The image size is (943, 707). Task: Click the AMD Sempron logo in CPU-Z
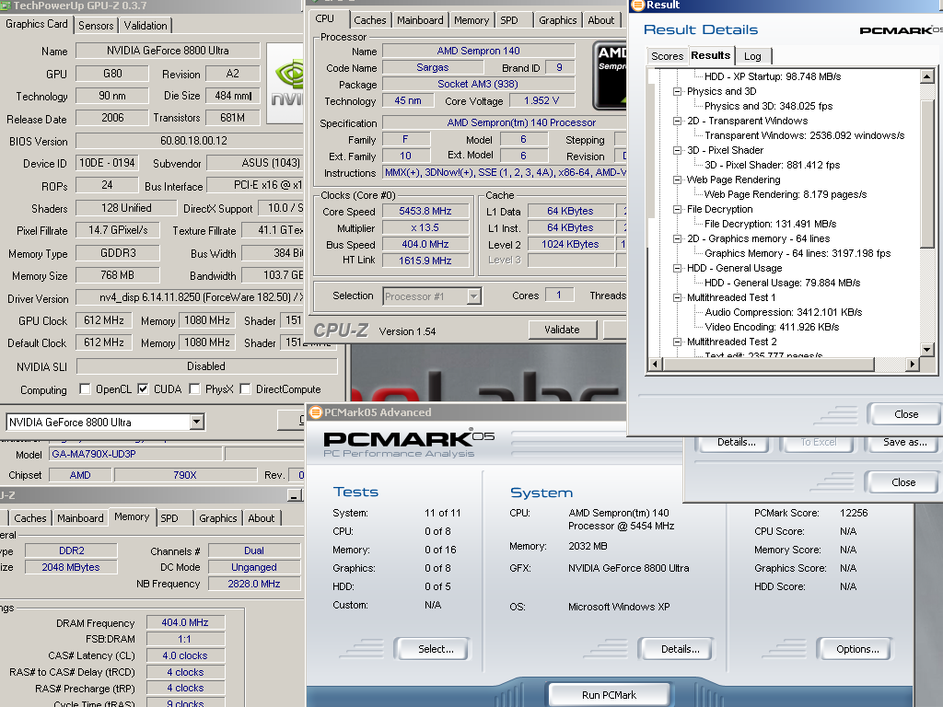(x=610, y=75)
